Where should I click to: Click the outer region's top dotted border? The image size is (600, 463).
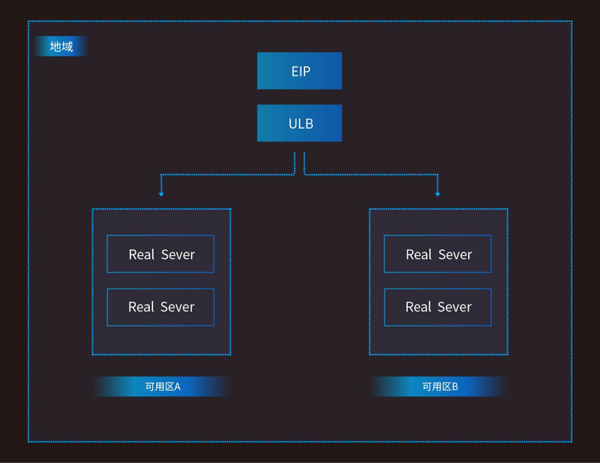tap(300, 21)
